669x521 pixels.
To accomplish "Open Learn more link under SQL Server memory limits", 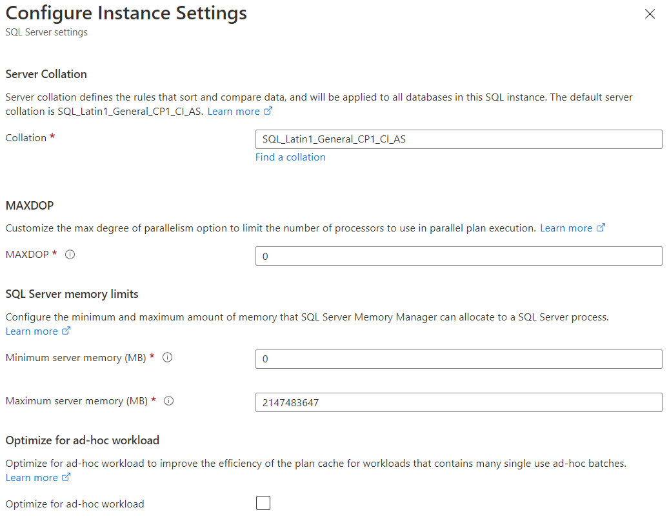I will click(x=32, y=331).
